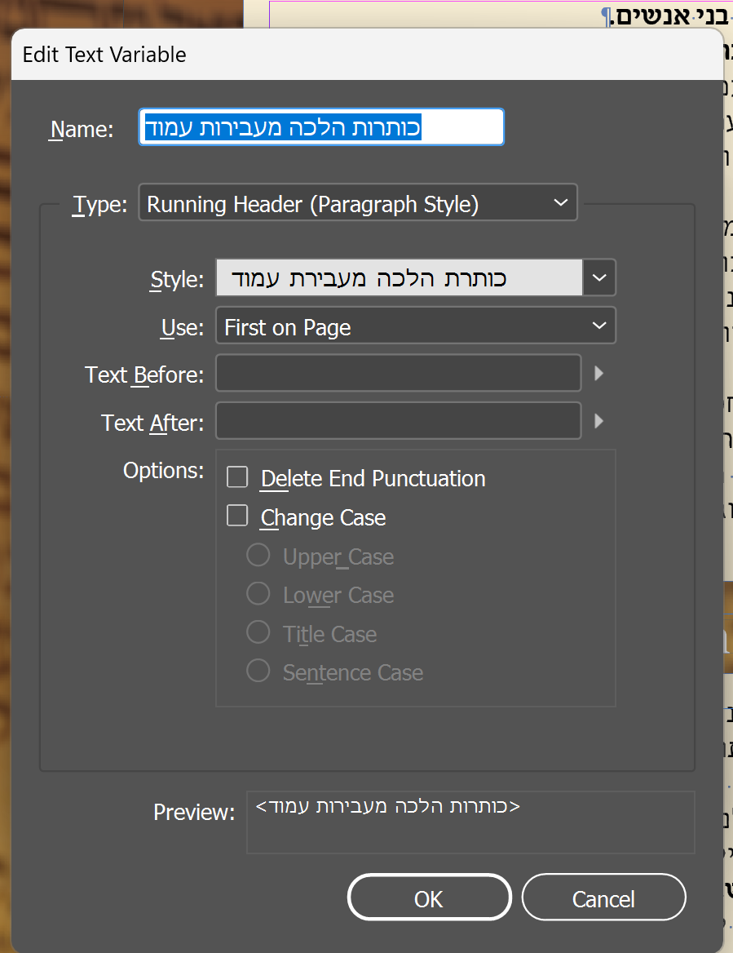Focus the Text After input field
The width and height of the screenshot is (733, 953).
398,422
